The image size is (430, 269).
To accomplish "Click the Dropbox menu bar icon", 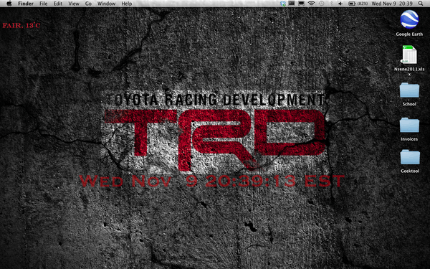I will (283, 4).
